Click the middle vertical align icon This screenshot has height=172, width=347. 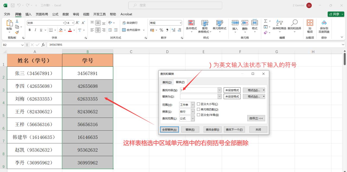[x=98, y=23]
